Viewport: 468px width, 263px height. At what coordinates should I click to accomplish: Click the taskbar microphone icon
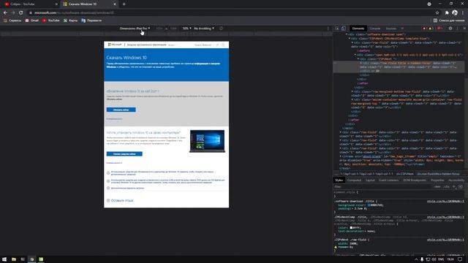pos(422,259)
